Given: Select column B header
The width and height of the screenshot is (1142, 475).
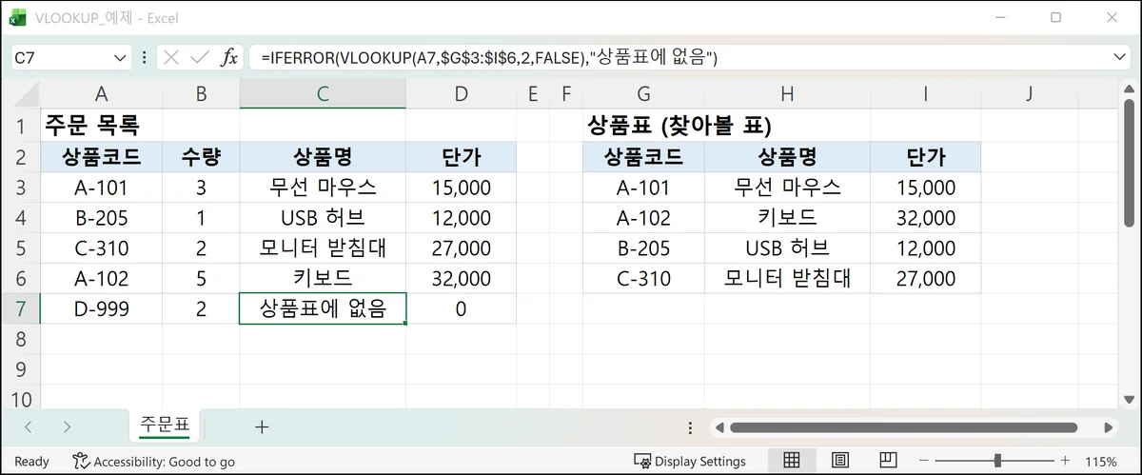Looking at the screenshot, I should 201,93.
